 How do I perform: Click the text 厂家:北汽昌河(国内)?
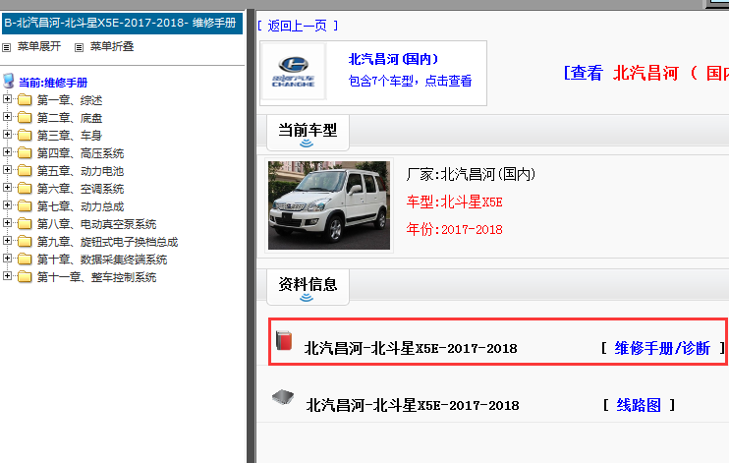(x=471, y=175)
